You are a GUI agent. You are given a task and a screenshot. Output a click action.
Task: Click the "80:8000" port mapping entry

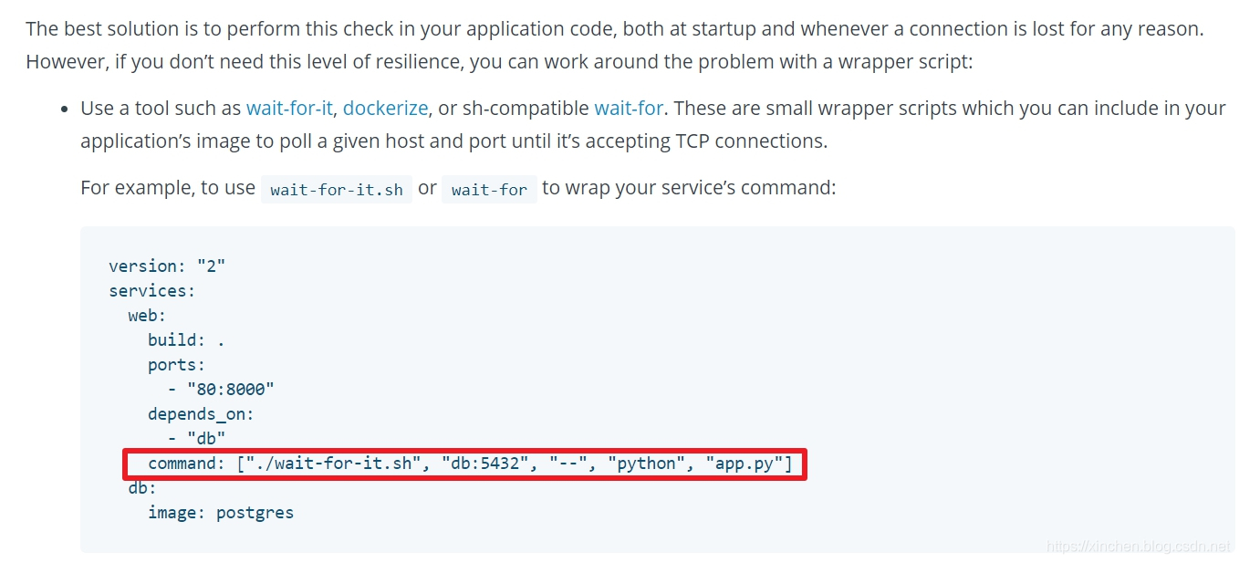pyautogui.click(x=231, y=390)
